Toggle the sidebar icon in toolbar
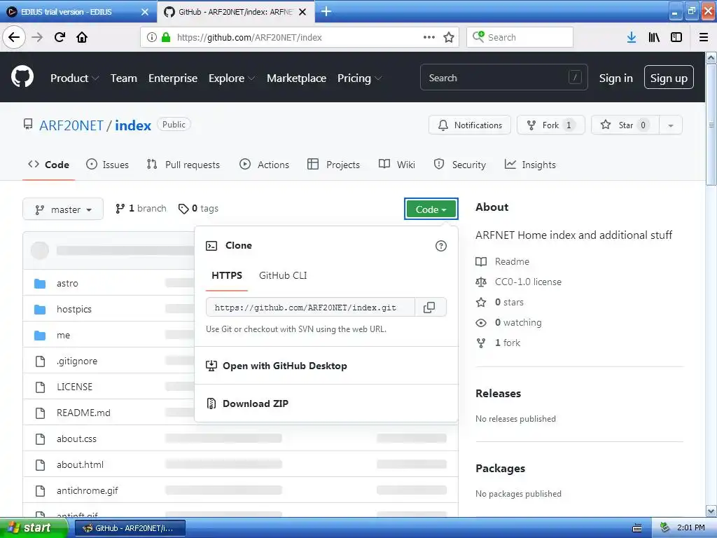This screenshot has height=538, width=717. [x=676, y=38]
